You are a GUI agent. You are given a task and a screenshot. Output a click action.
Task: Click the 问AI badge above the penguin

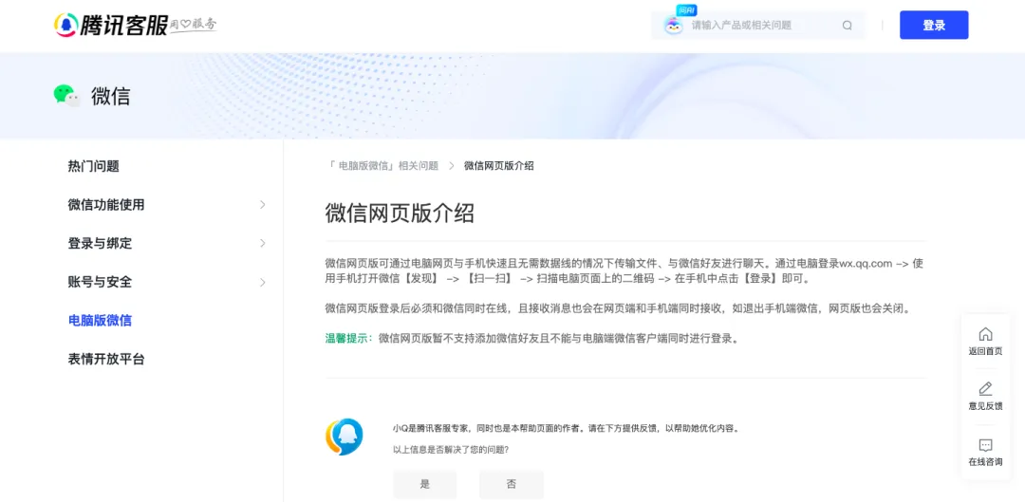coord(686,11)
